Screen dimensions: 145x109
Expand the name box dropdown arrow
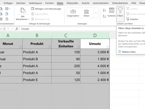(1, 29)
